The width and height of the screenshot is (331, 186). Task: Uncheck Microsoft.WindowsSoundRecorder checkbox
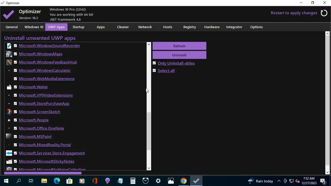[x=15, y=46]
